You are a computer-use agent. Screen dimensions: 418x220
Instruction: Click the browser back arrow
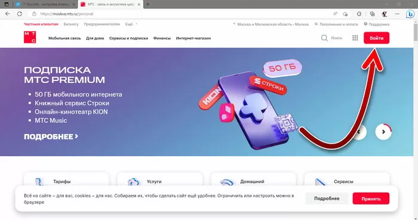pyautogui.click(x=7, y=14)
